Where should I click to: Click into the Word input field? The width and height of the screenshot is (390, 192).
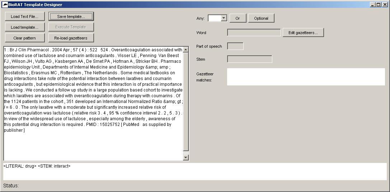pyautogui.click(x=254, y=33)
